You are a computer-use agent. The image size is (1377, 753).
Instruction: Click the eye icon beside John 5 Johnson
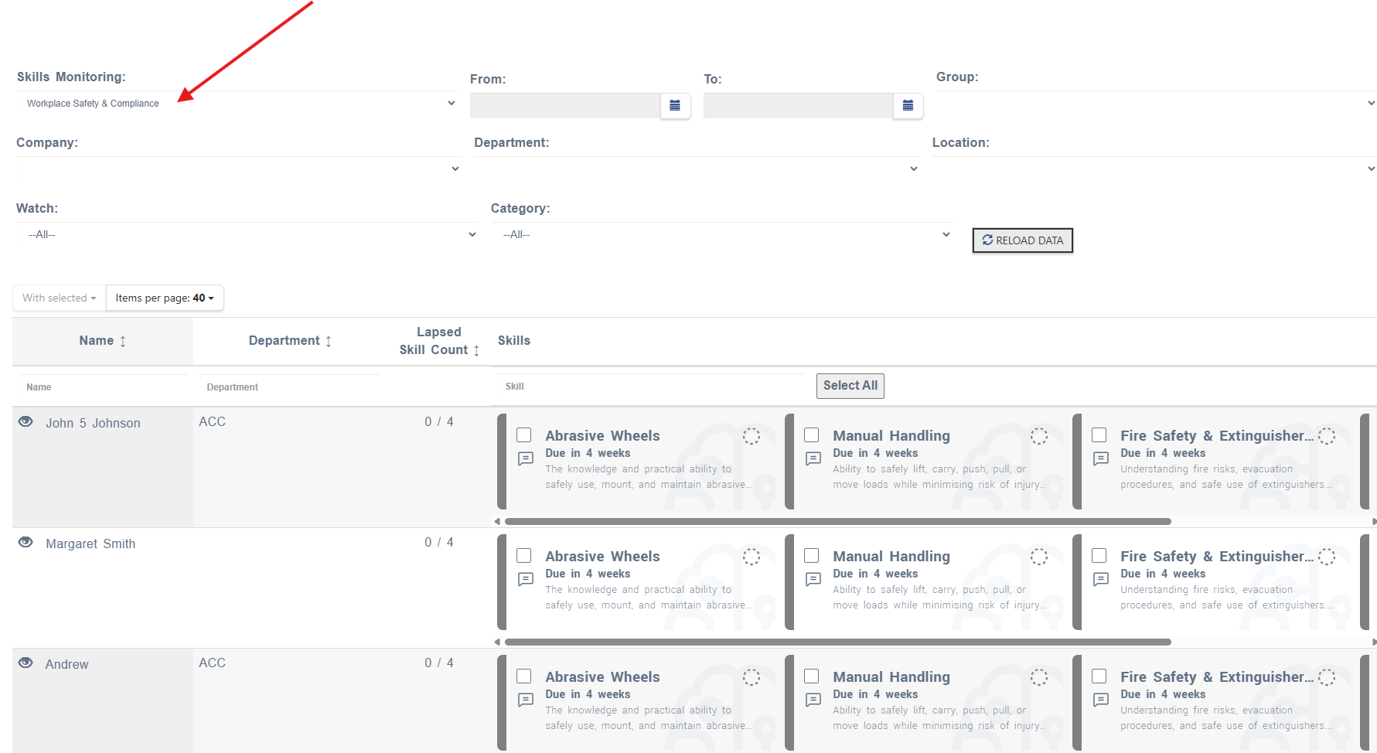(26, 422)
